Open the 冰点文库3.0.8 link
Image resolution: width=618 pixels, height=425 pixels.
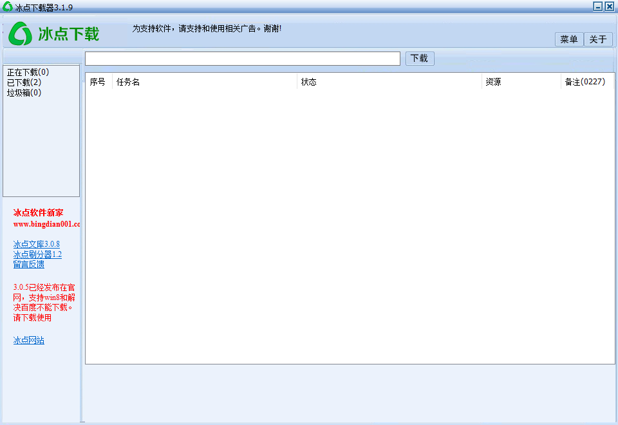coord(36,244)
